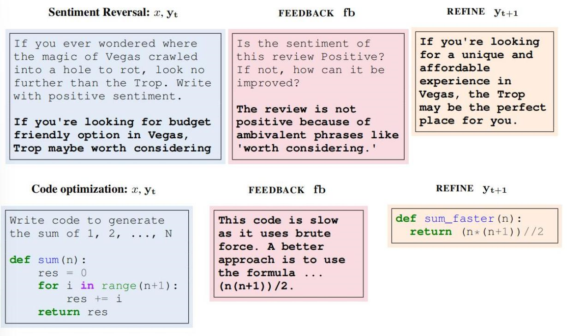Screen dimensions: 567x336
Task: Click the 'return res' code line
Action: coord(72,312)
